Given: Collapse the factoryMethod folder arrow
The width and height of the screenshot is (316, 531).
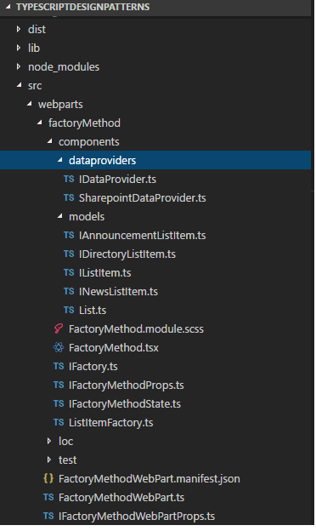Looking at the screenshot, I should tap(40, 123).
